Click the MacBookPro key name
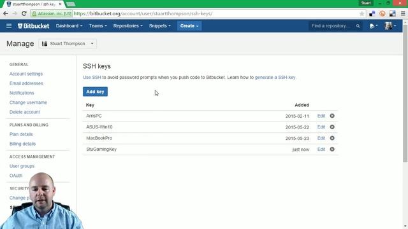408x229 pixels. [x=99, y=138]
